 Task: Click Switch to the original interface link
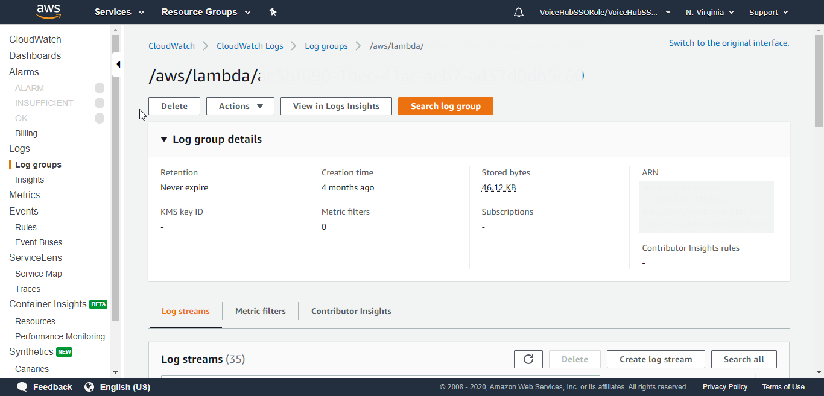click(x=729, y=43)
